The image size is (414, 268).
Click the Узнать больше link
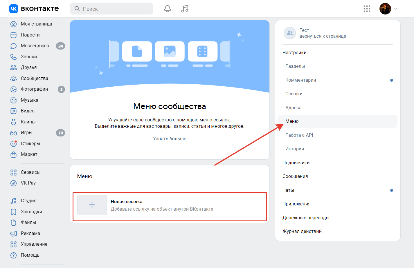tap(170, 138)
